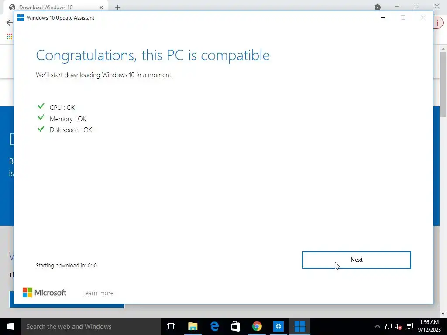
Task: Click the 'Congratulations, this PC is compatible' heading
Action: (x=153, y=55)
